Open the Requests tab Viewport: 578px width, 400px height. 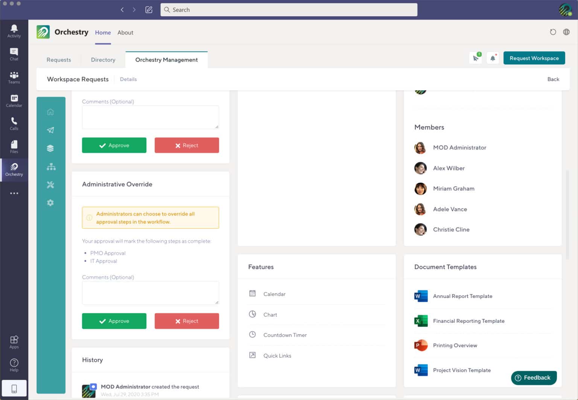pyautogui.click(x=59, y=59)
